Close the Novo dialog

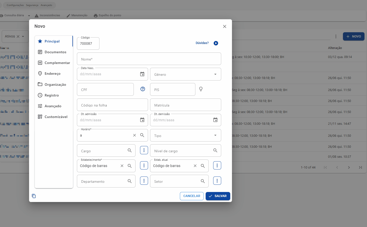click(x=224, y=26)
